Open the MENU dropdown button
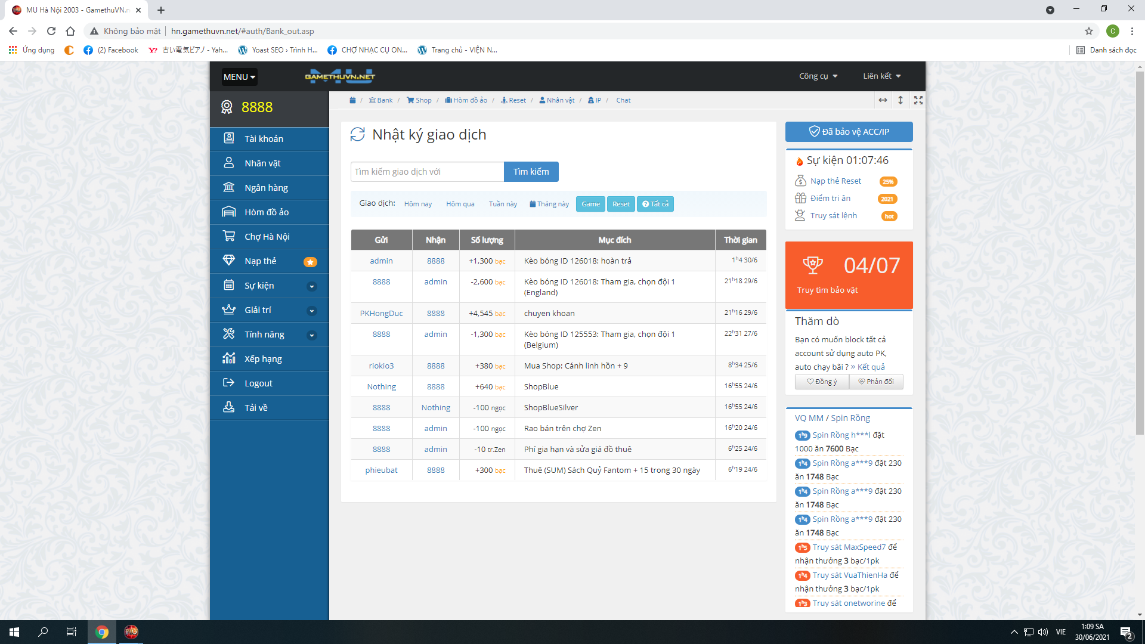Viewport: 1145px width, 644px height. [x=239, y=77]
